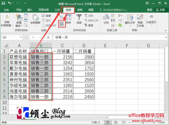This screenshot has width=169, height=125.
Task: Click the Show Queries icon
Action: [26, 16]
